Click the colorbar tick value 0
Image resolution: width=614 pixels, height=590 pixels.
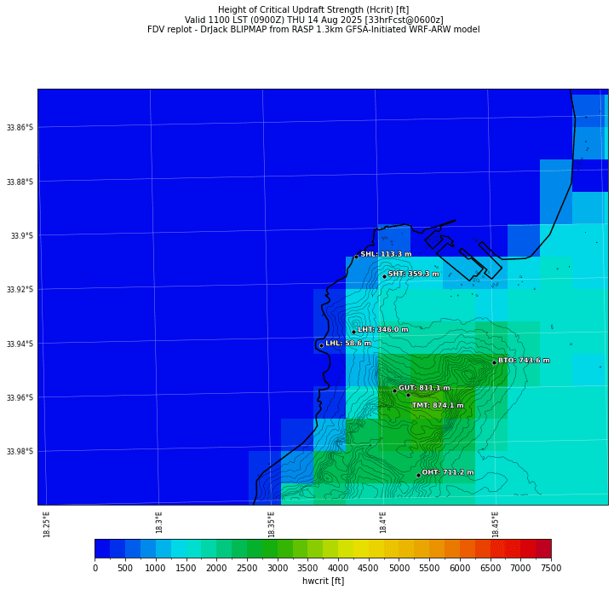(95, 568)
